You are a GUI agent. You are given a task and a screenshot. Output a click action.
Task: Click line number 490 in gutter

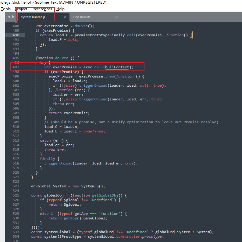click(16, 35)
